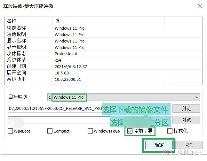Select the 显示说明 row label
Screen dimensions: 207x161
click(x=16, y=47)
